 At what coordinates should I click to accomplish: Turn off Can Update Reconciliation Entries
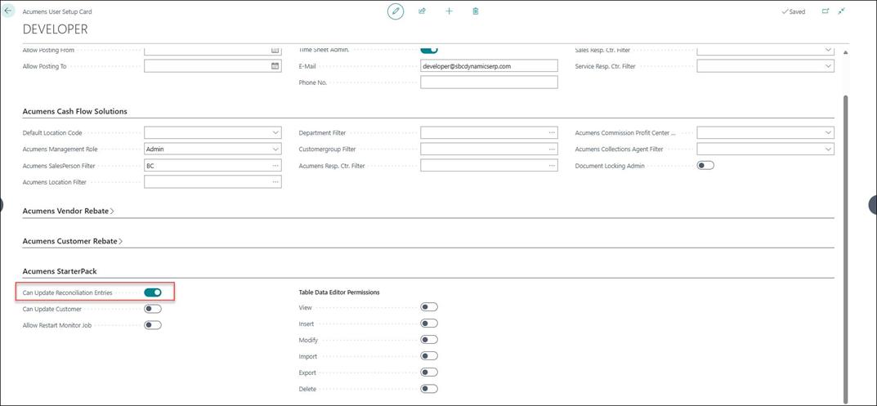coord(153,292)
